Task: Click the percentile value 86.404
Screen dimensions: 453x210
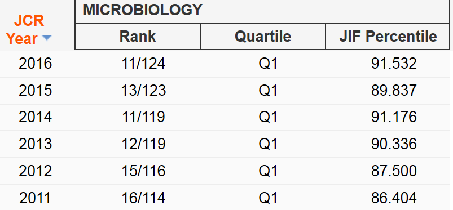Action: [394, 198]
